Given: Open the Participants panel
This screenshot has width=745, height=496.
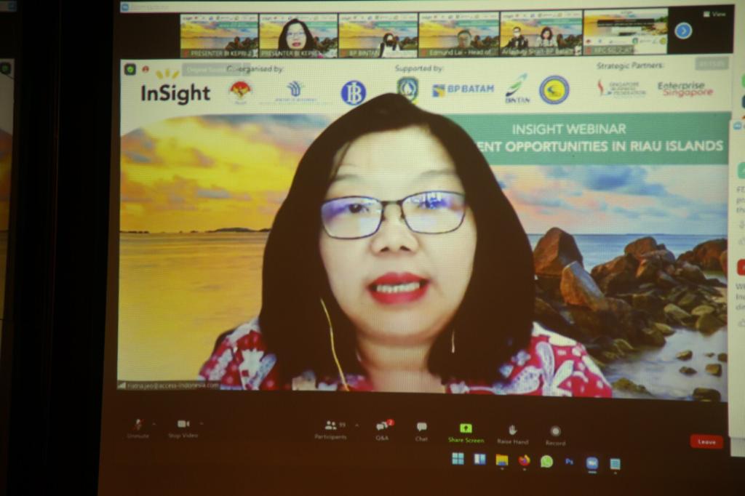Looking at the screenshot, I should [x=331, y=426].
